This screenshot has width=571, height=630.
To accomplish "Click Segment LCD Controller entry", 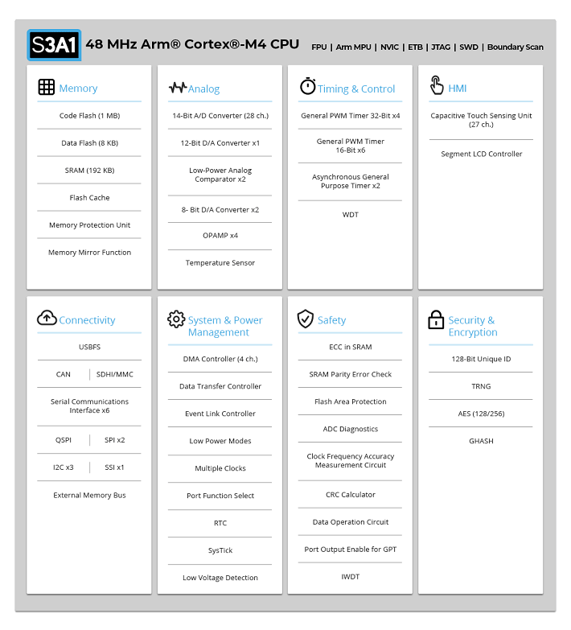I will coord(481,154).
